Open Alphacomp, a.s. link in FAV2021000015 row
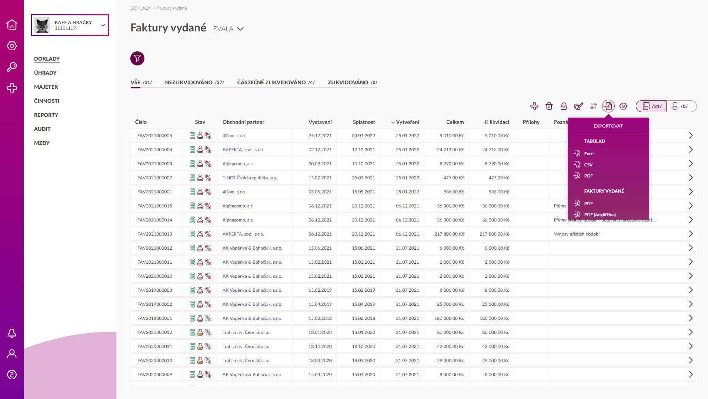The image size is (708, 399). click(x=238, y=206)
